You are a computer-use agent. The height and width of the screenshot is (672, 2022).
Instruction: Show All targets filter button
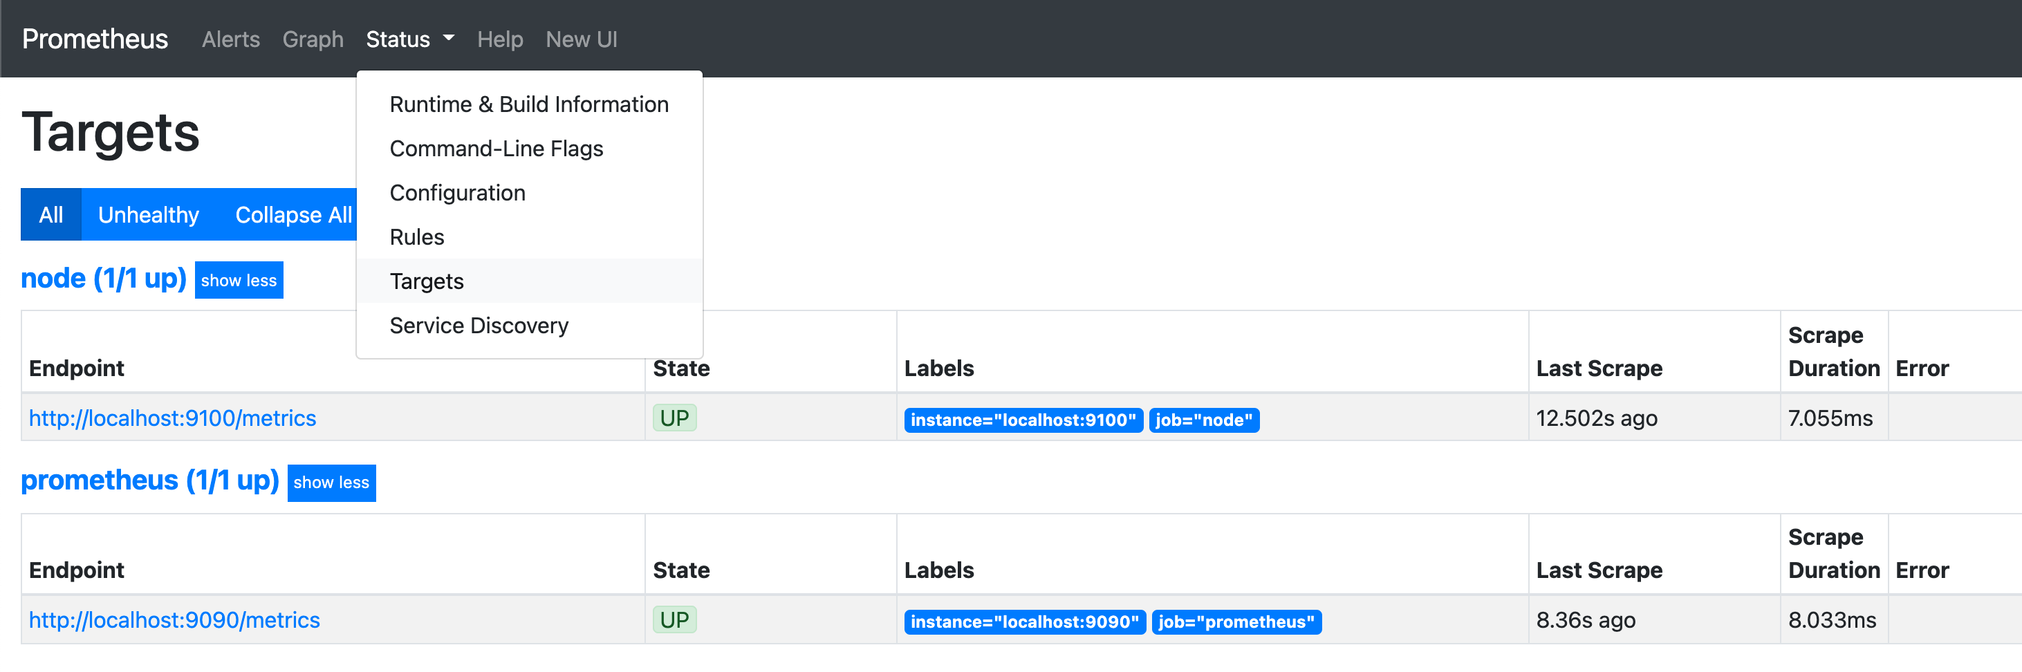51,214
